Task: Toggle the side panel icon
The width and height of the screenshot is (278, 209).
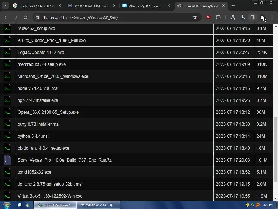Action: [x=252, y=17]
